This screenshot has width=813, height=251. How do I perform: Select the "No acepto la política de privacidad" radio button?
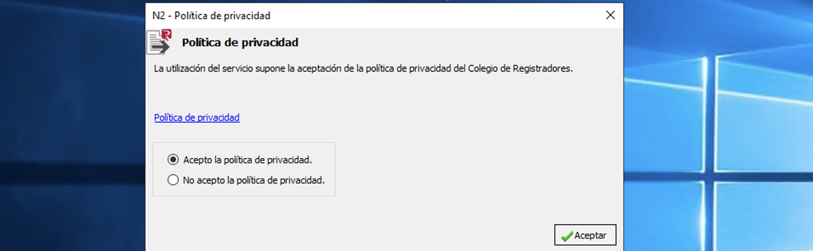(x=173, y=180)
